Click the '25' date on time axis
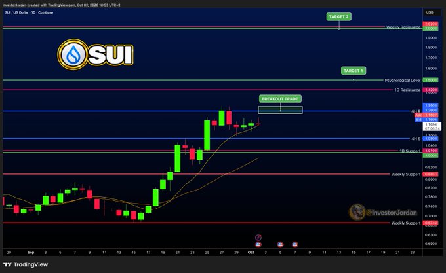Viewport: 446px width, 273px height. click(x=207, y=252)
